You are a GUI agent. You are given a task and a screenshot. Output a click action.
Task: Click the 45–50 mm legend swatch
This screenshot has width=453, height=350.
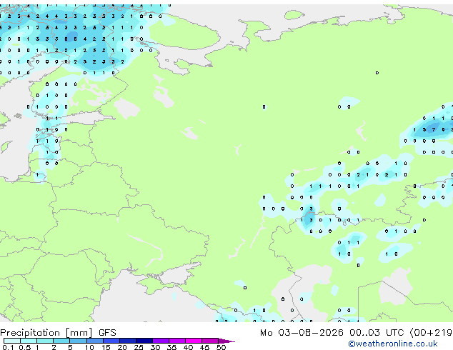[210, 341]
